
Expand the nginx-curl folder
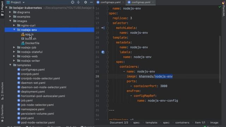click(14, 25)
